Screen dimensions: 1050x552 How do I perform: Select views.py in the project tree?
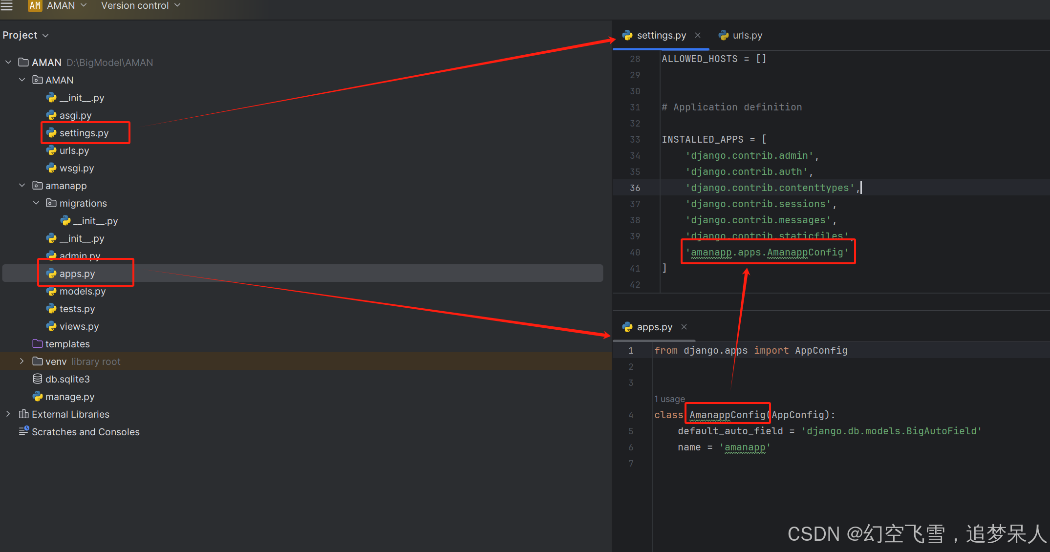point(79,326)
